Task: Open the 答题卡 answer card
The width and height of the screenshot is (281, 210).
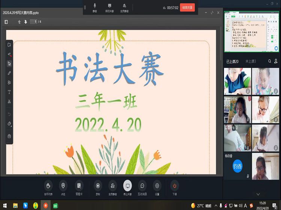Action: [x=79, y=187]
